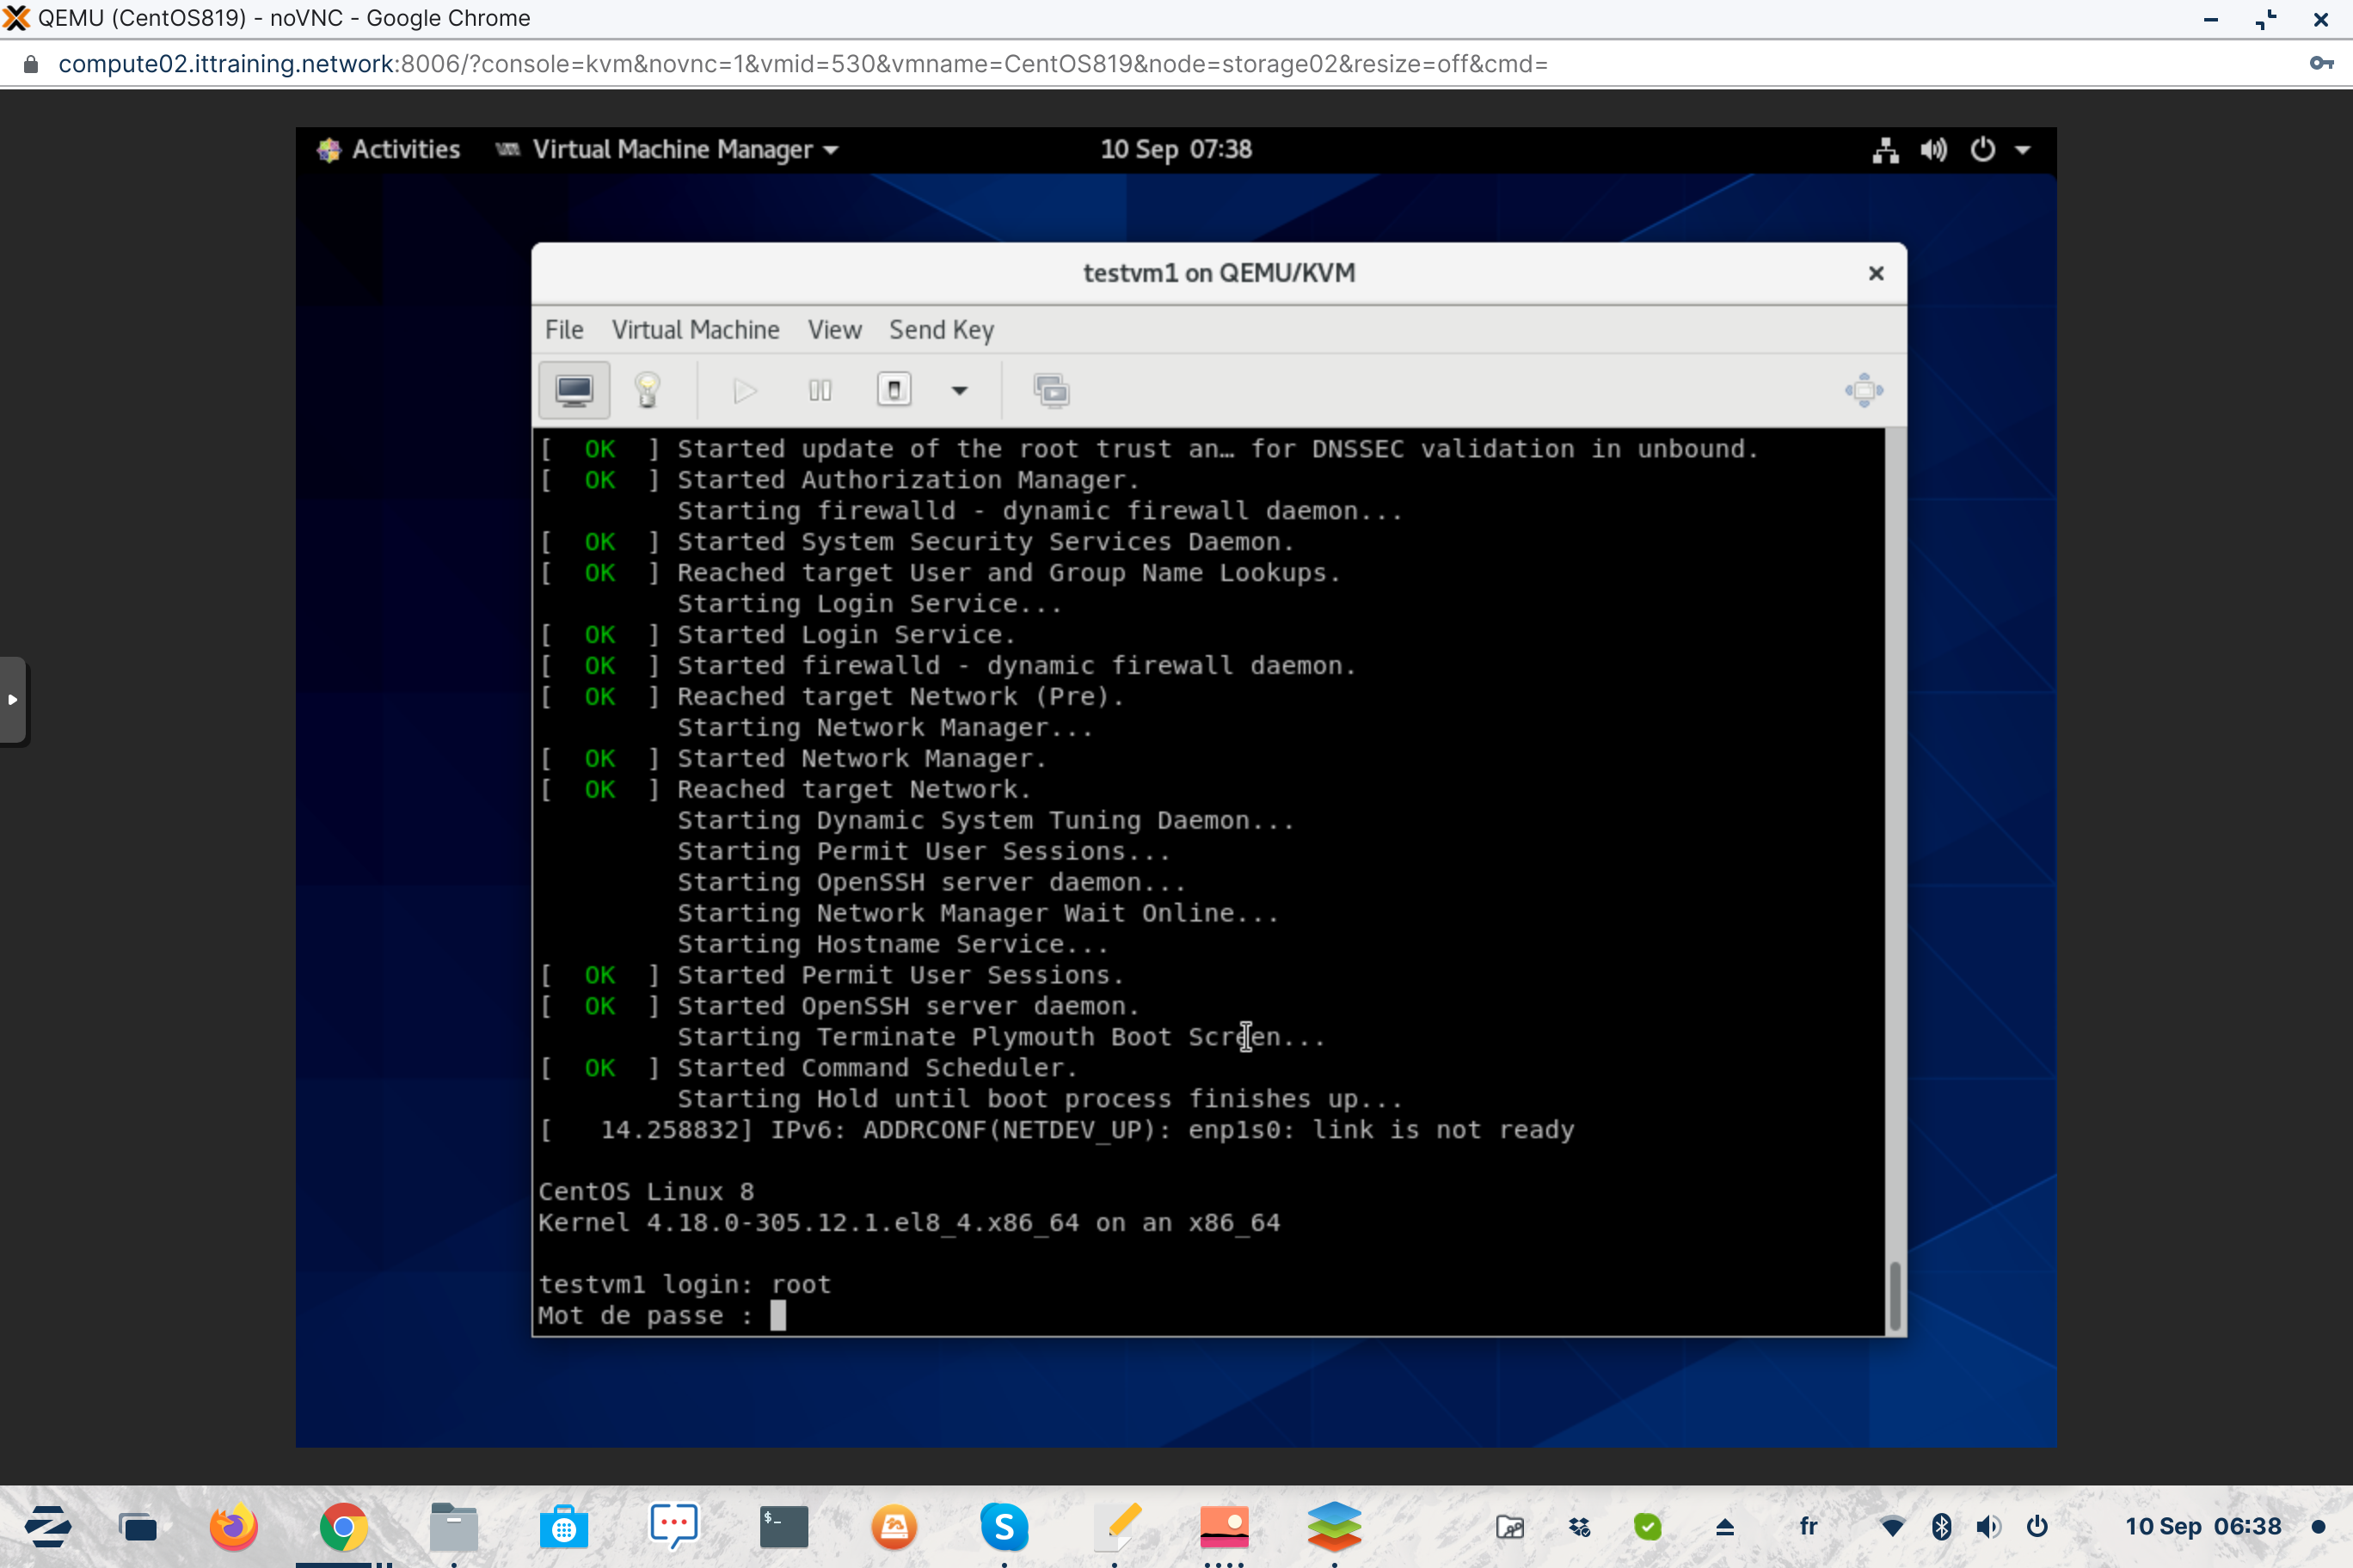Click the GNOME wired network icon
The image size is (2353, 1568).
pos(1886,150)
